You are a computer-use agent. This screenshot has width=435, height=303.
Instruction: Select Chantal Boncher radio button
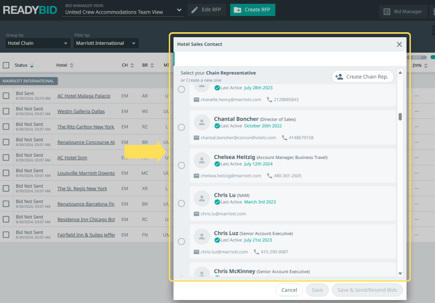pyautogui.click(x=181, y=127)
